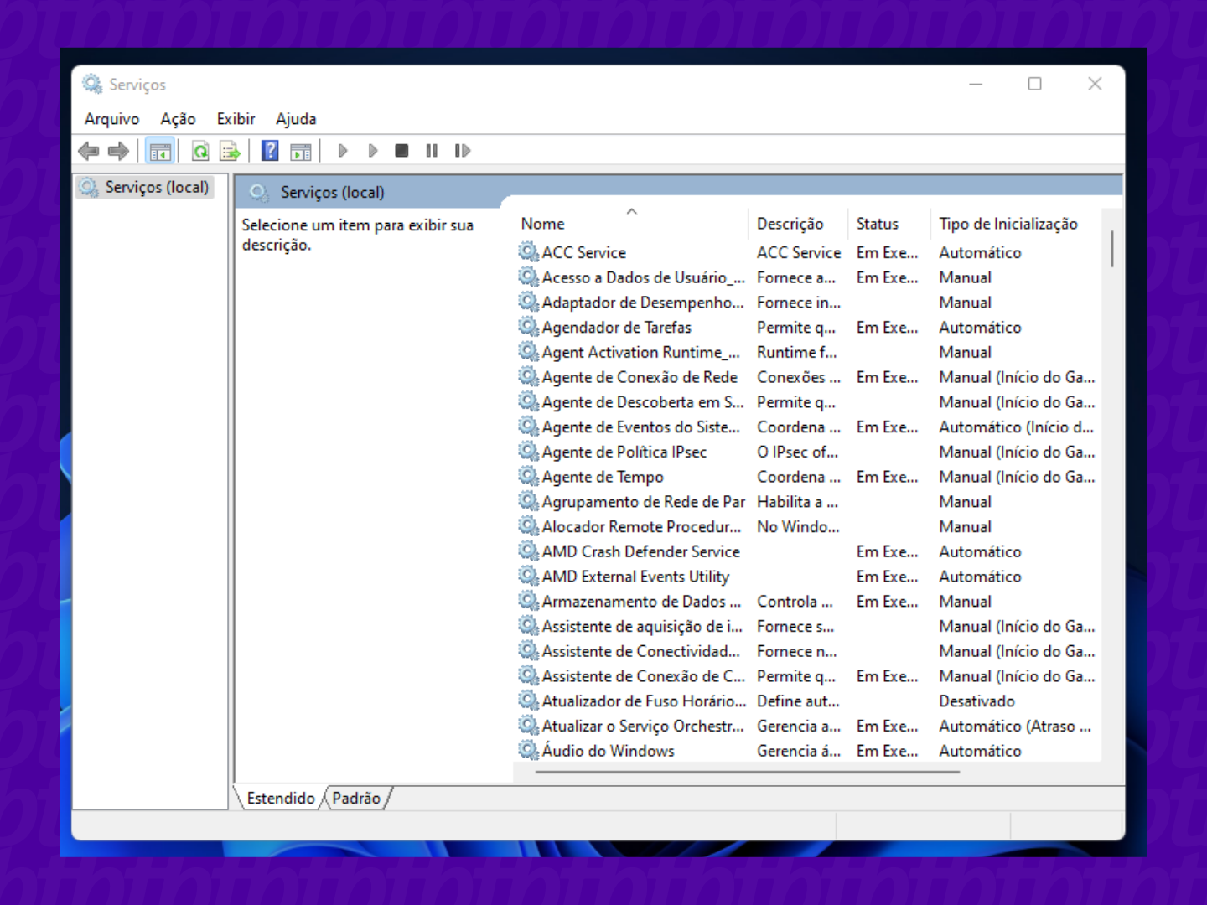This screenshot has width=1207, height=905.
Task: Click gear icon of Agrupamento de Rede de Par
Action: tap(528, 501)
